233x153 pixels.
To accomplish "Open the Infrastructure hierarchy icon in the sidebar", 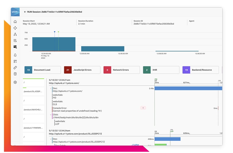I will 15,34.
